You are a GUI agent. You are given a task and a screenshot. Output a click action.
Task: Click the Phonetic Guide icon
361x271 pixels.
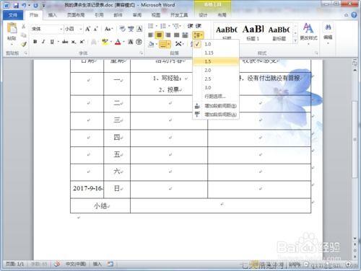point(131,29)
